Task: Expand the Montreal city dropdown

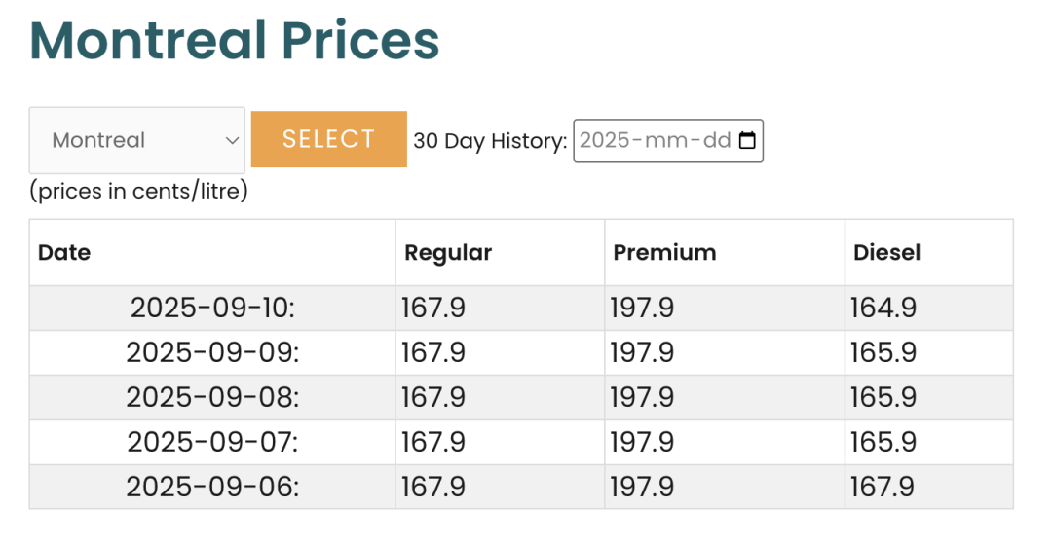Action: point(137,140)
